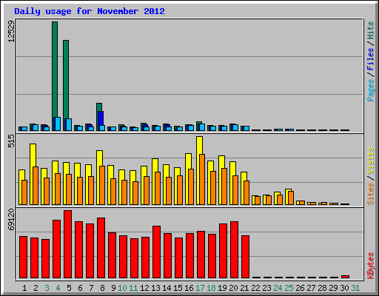Click day label 24 on the x-axis
The height and width of the screenshot is (296, 379).
pyautogui.click(x=278, y=288)
